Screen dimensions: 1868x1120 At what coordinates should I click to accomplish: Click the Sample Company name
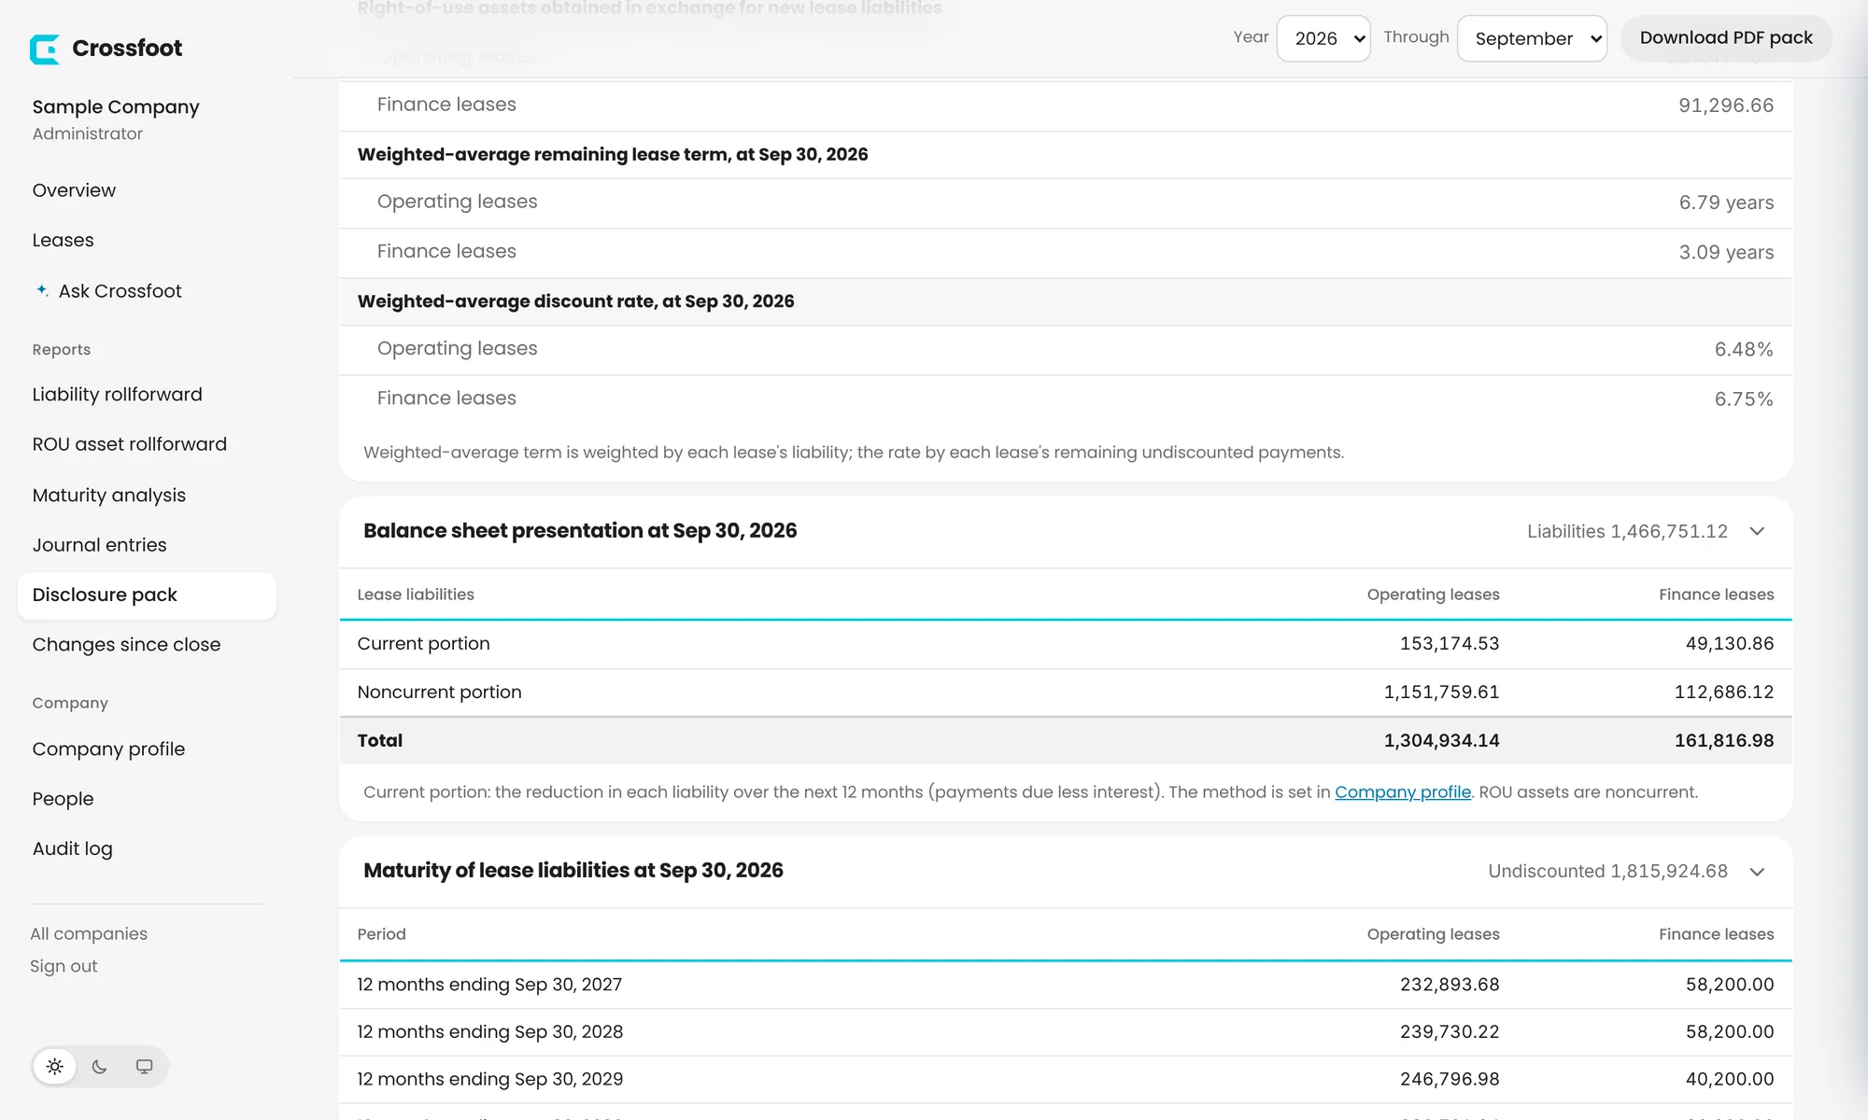[116, 107]
